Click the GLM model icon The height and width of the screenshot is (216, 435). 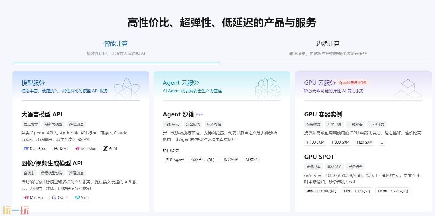tap(110, 148)
